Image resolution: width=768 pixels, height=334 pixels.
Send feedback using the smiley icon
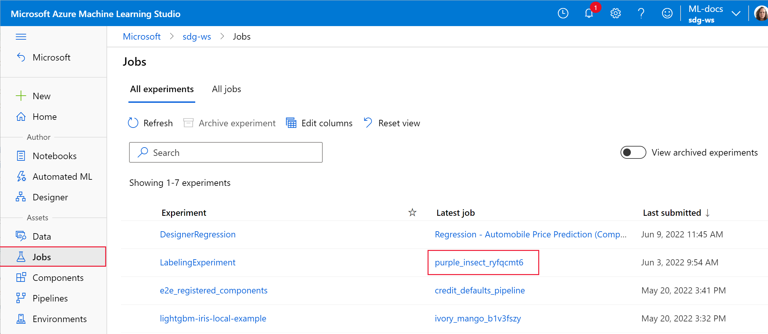point(667,13)
